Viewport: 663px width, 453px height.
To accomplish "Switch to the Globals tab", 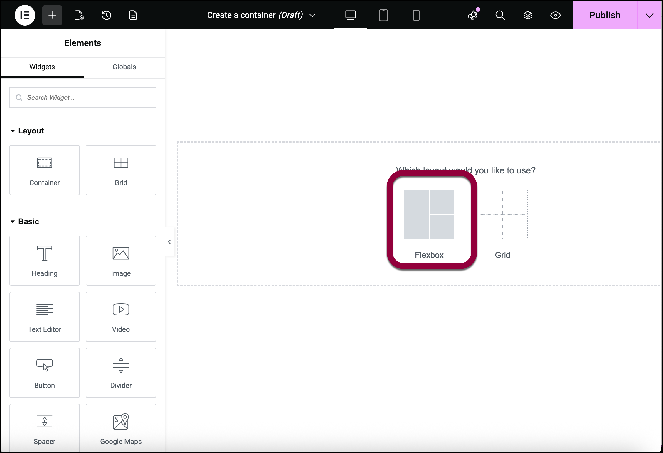I will tap(124, 67).
